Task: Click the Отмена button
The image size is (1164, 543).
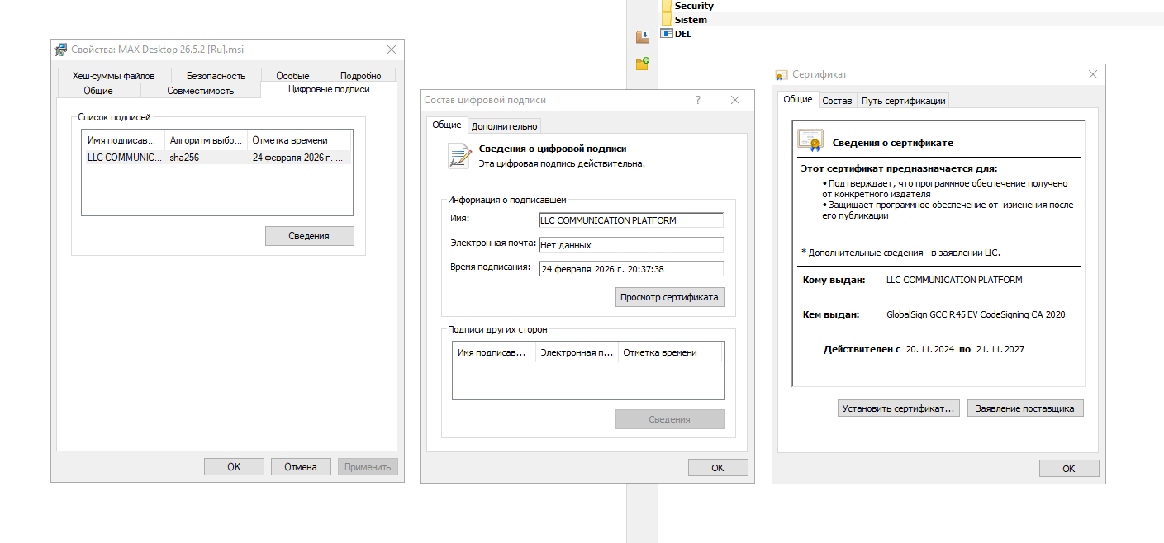Action: click(x=301, y=467)
